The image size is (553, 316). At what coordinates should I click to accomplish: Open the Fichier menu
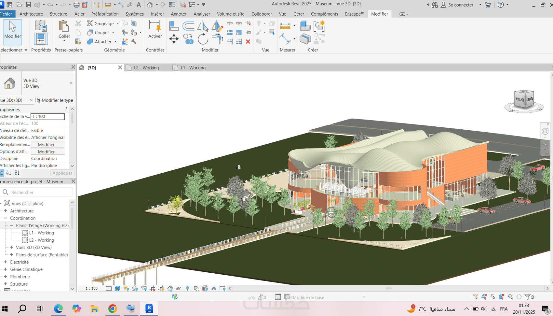click(x=7, y=14)
